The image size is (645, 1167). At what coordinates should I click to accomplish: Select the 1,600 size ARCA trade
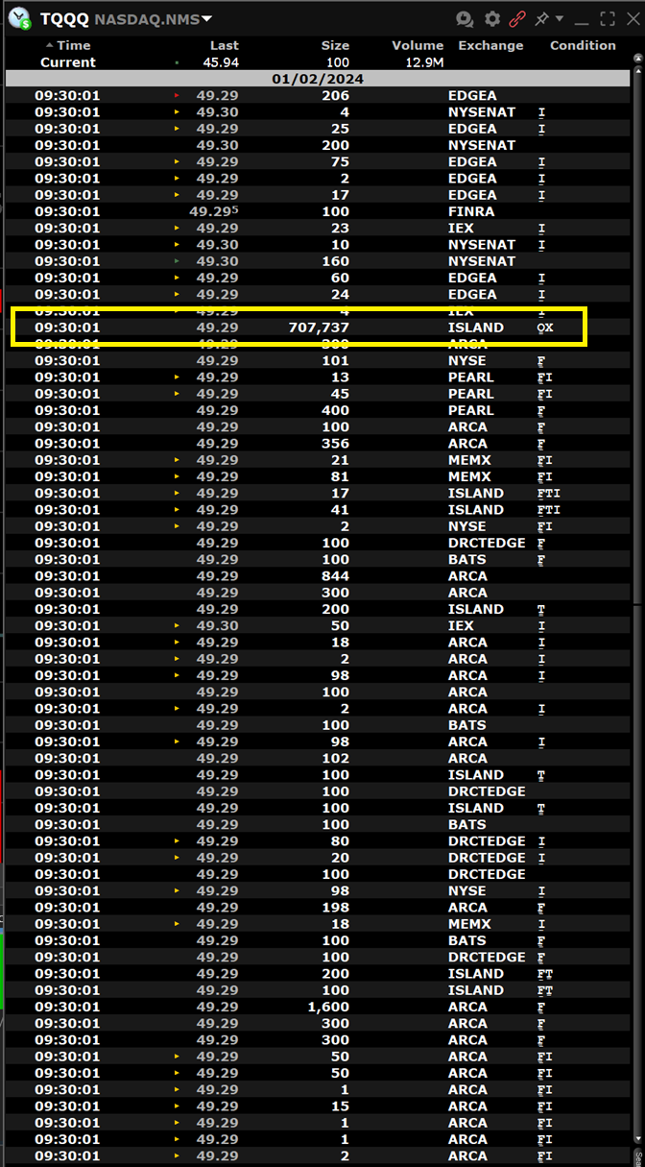click(318, 1007)
